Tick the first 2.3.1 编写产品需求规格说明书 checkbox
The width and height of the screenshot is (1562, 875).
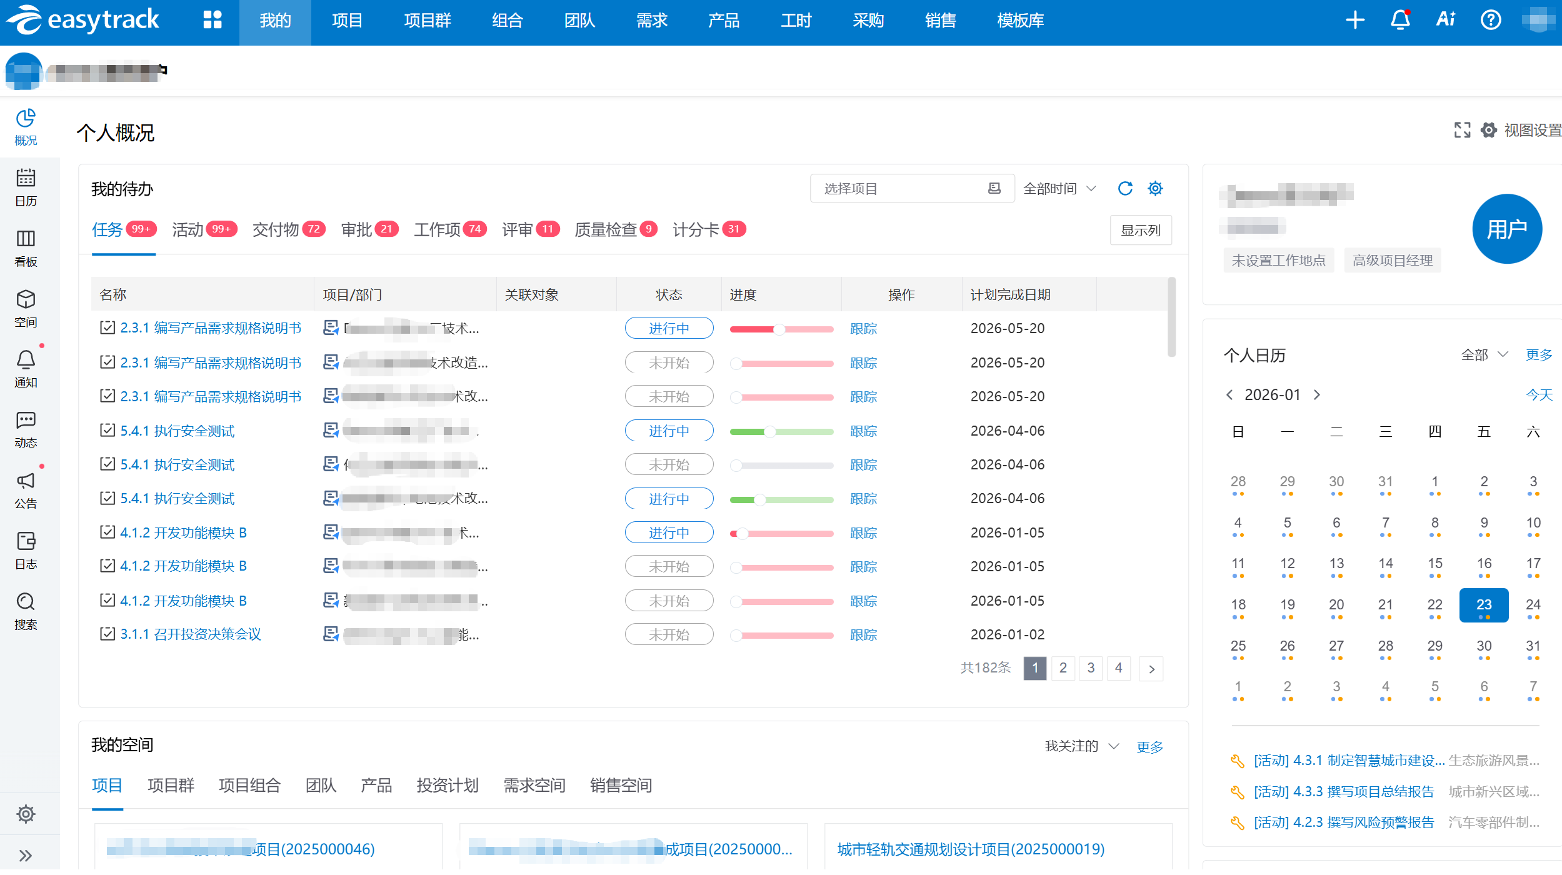coord(108,327)
